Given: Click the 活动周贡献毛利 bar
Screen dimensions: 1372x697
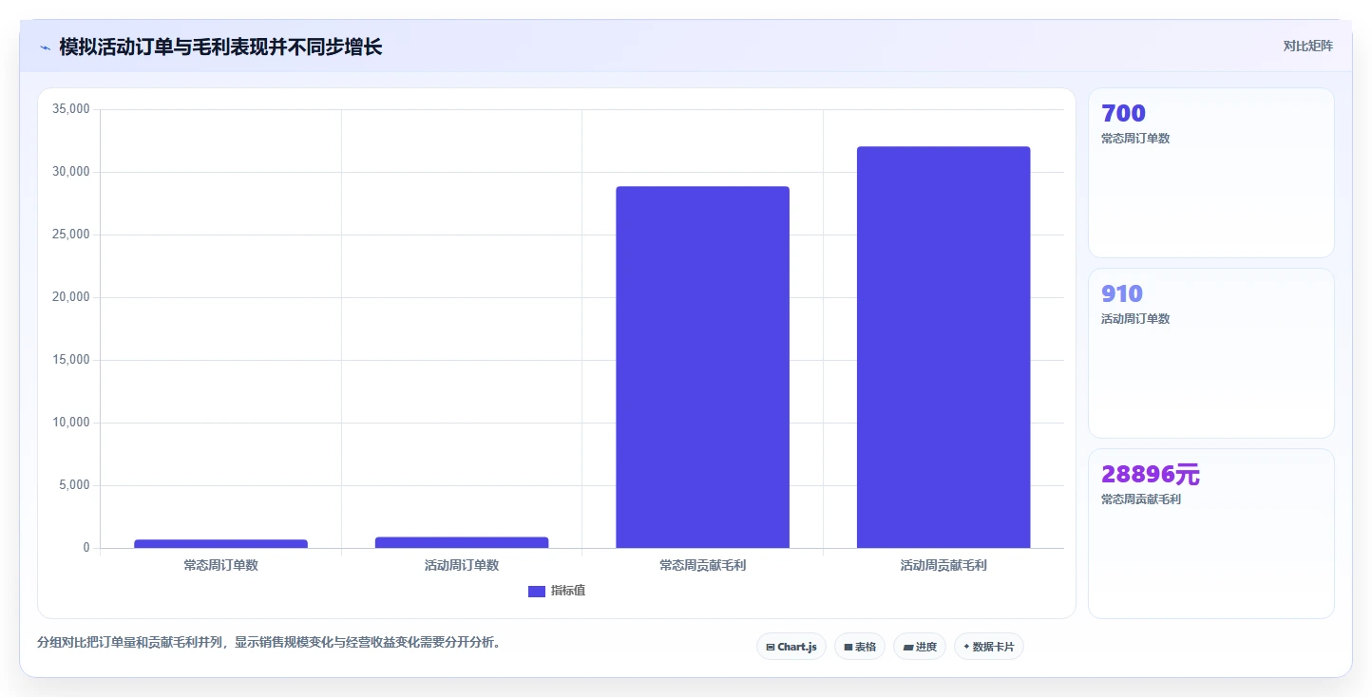Looking at the screenshot, I should 943,348.
